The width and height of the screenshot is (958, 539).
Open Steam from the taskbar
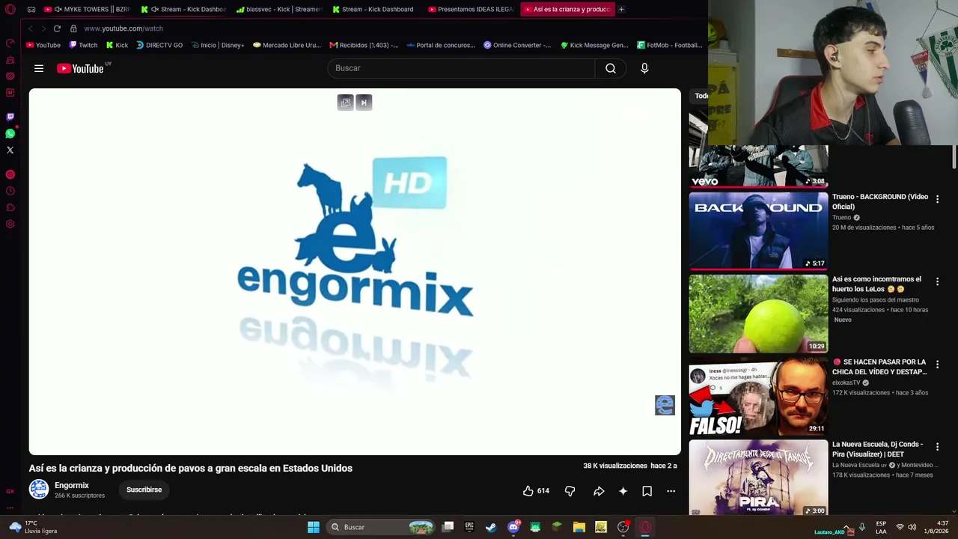click(491, 527)
